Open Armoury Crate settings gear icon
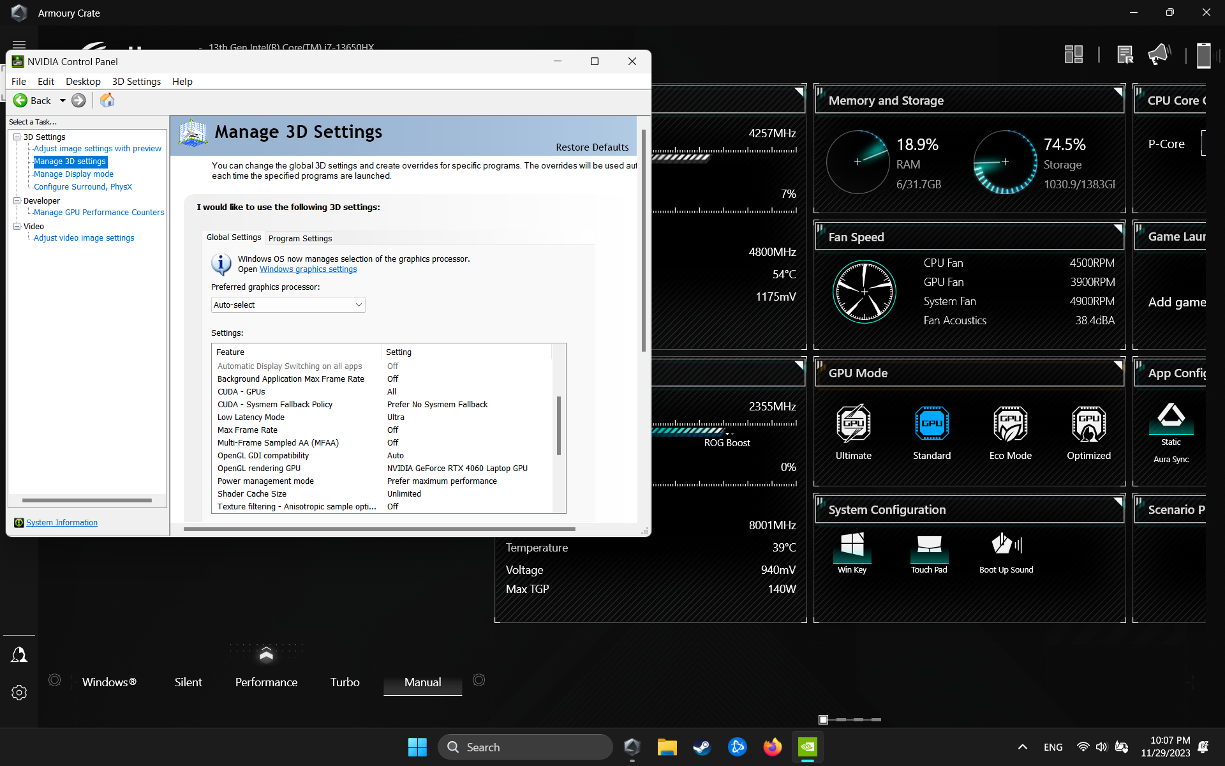1225x766 pixels. click(19, 693)
